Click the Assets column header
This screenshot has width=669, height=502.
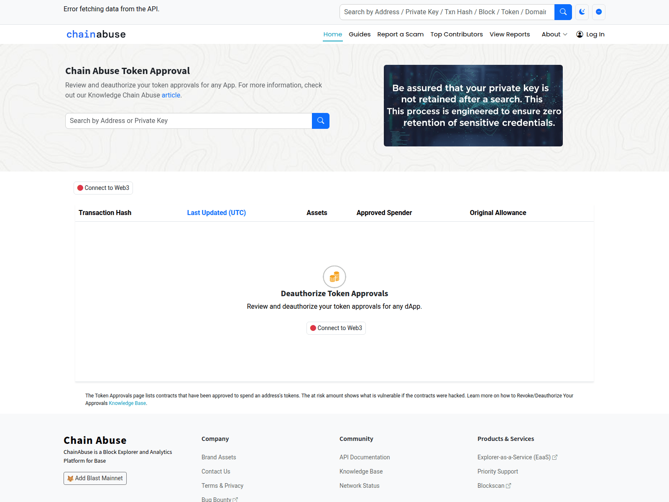tap(317, 213)
